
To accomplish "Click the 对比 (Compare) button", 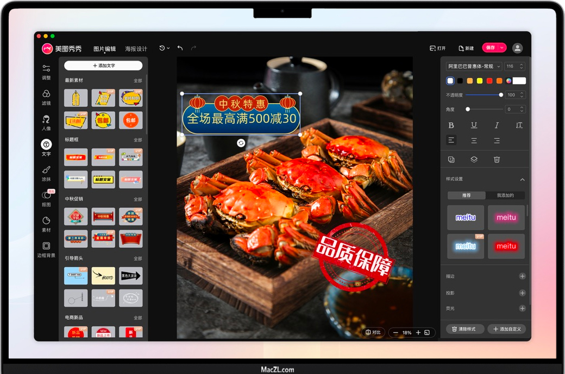I will [373, 332].
